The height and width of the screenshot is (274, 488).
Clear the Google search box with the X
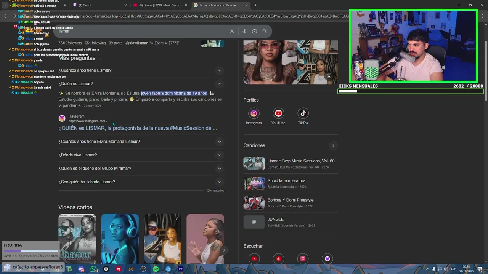point(232,31)
